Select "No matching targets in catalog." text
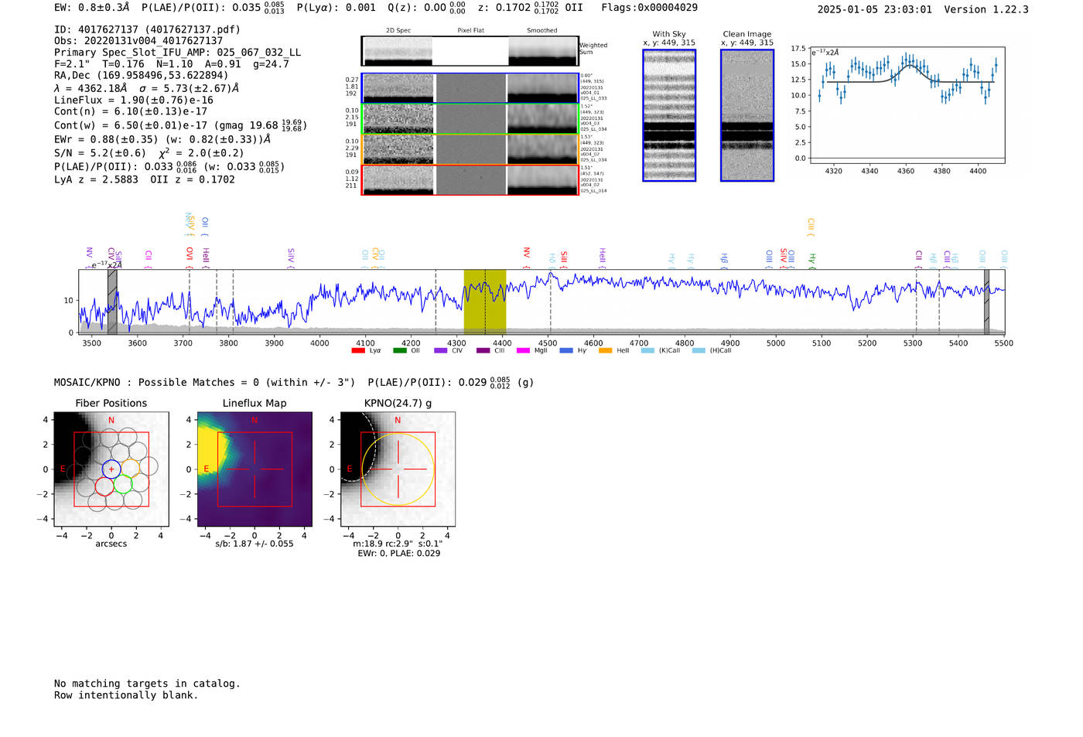 pyautogui.click(x=147, y=684)
